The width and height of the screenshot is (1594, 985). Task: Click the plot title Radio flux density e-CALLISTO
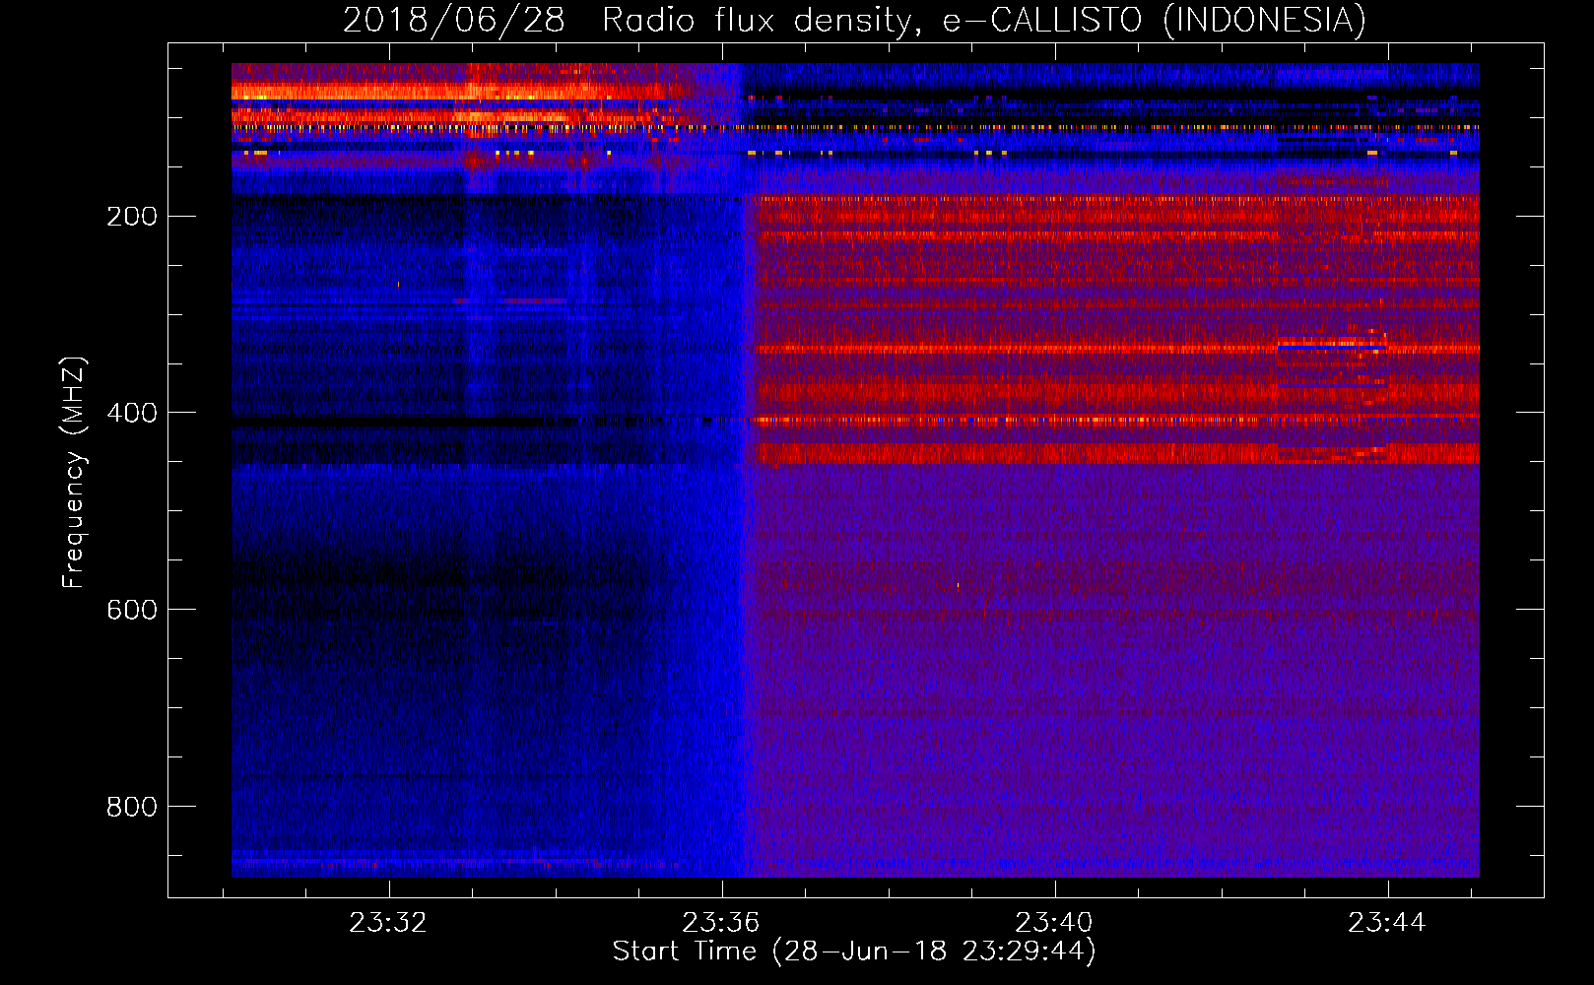(x=854, y=20)
